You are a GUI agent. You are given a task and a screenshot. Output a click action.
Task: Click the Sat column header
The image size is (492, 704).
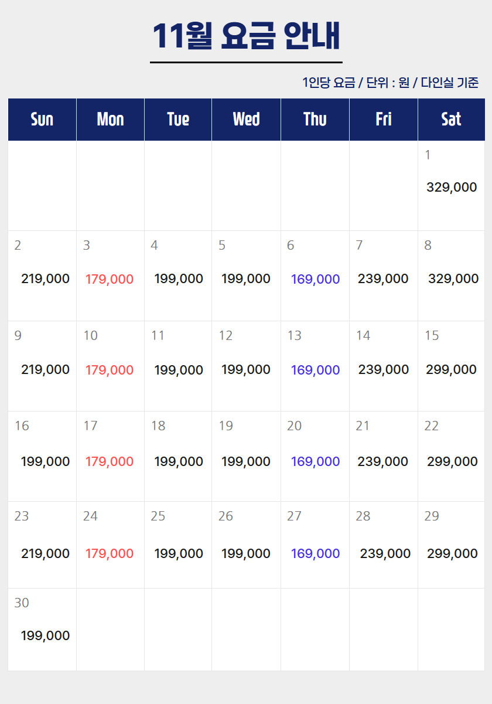pos(451,120)
